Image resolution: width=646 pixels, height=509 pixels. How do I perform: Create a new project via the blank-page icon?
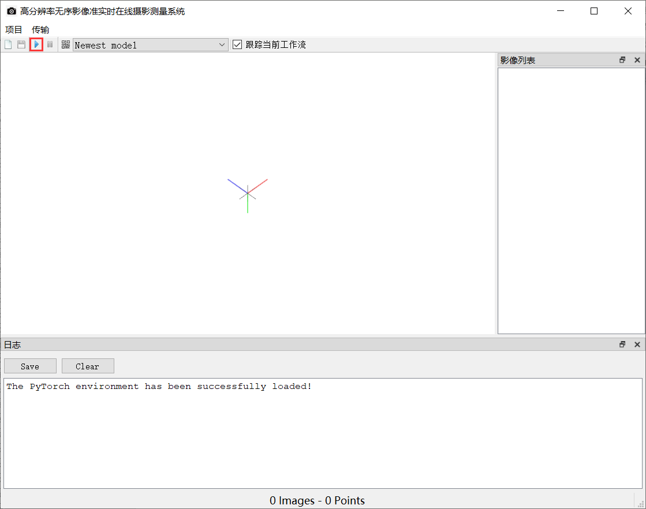click(x=8, y=44)
